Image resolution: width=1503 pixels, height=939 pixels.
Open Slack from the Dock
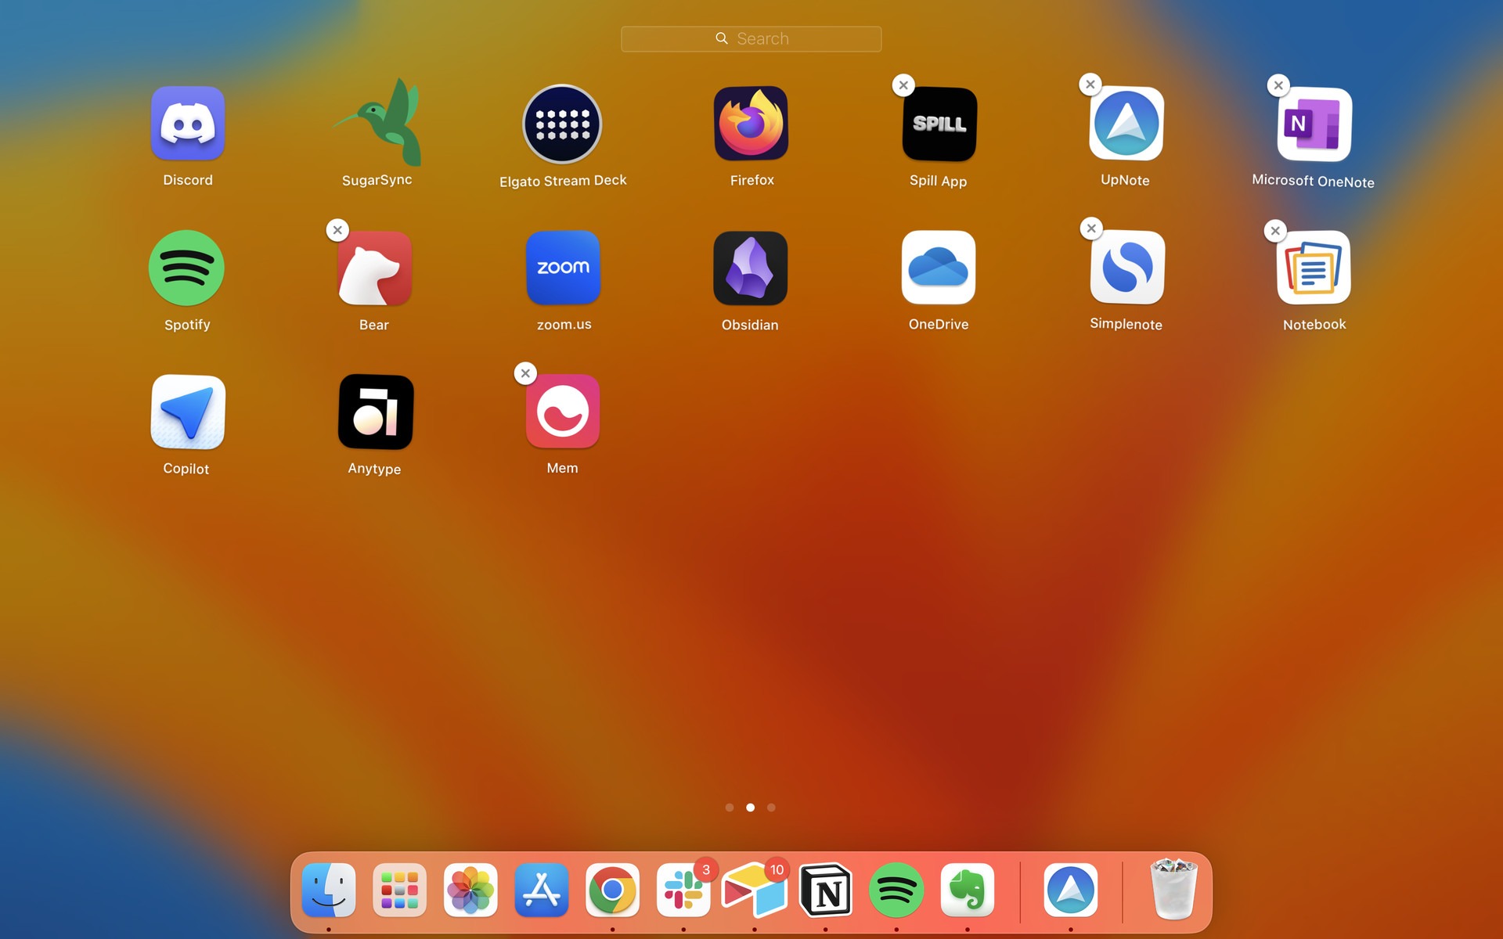point(683,890)
